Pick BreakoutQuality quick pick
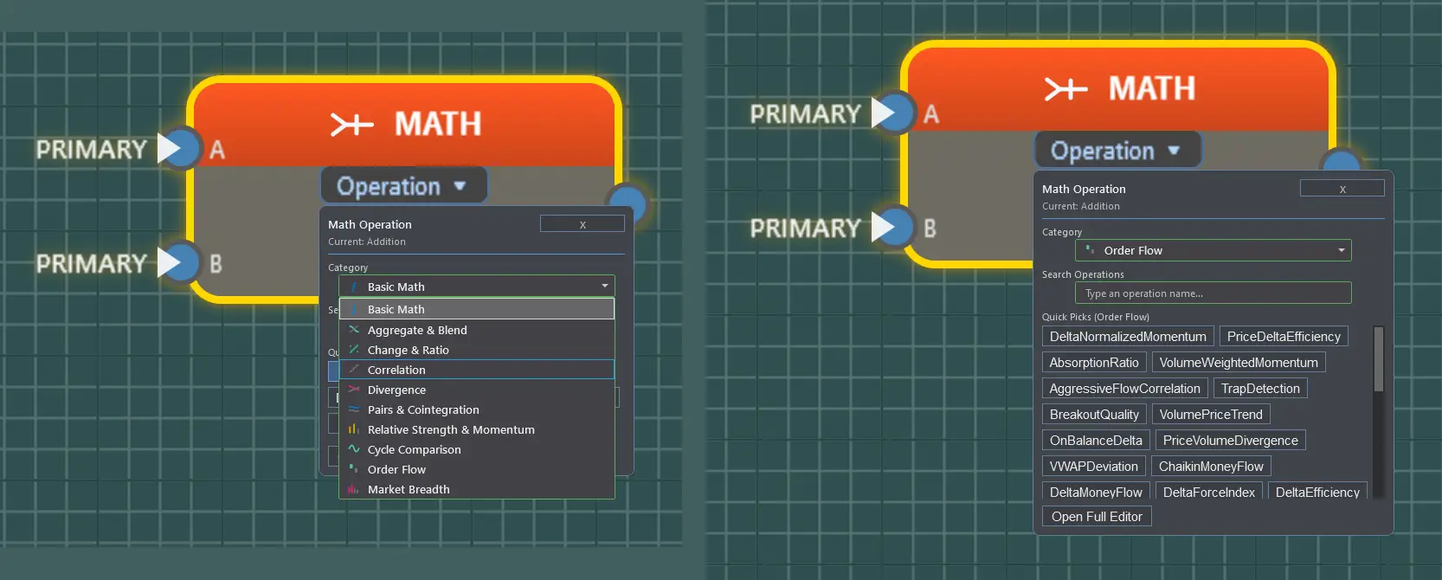 [x=1094, y=415]
